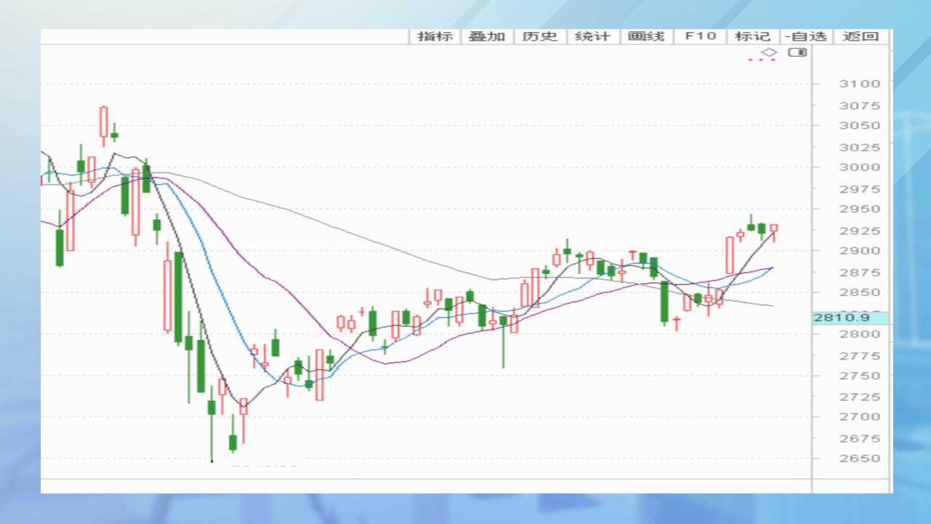Click the 标记 mark button
The height and width of the screenshot is (524, 931).
click(x=753, y=36)
